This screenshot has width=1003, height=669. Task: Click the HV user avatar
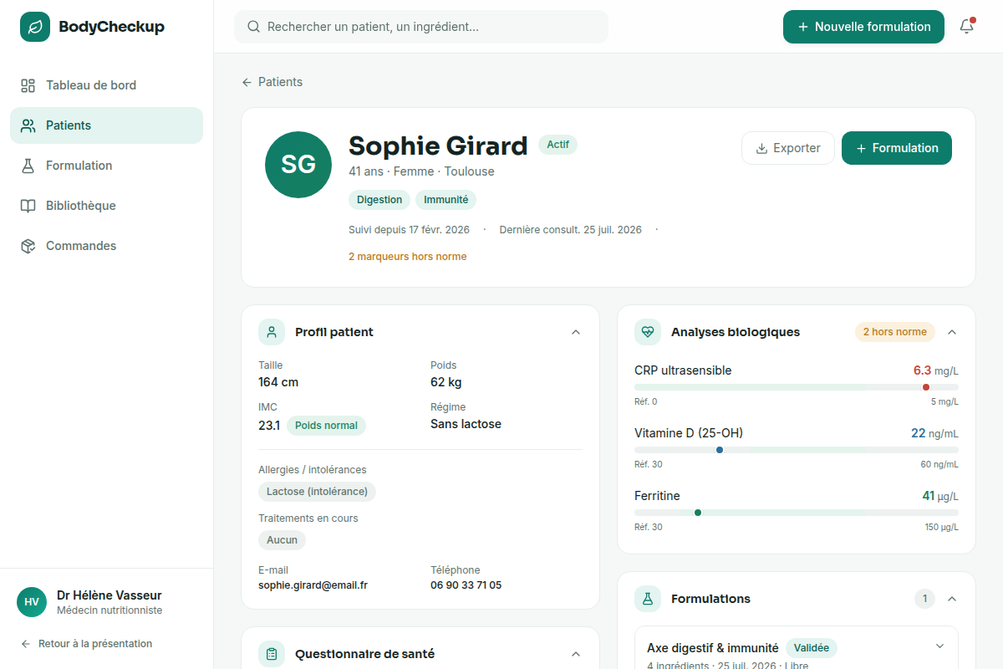[32, 602]
